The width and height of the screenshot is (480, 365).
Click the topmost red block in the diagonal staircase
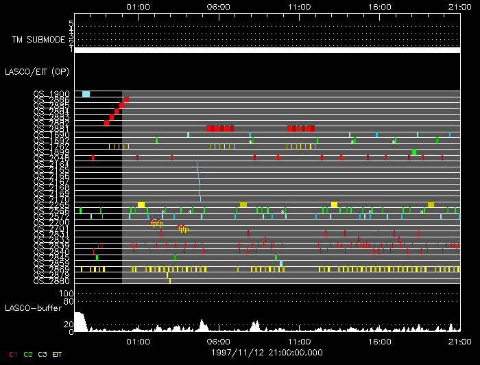point(126,99)
